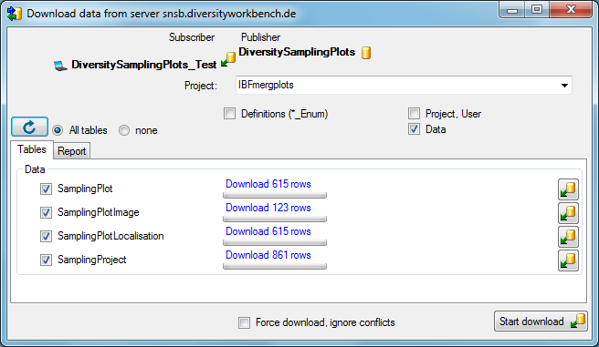The height and width of the screenshot is (347, 599).
Task: Uncheck the SamplingPlotImage table checkbox
Action: tap(46, 212)
